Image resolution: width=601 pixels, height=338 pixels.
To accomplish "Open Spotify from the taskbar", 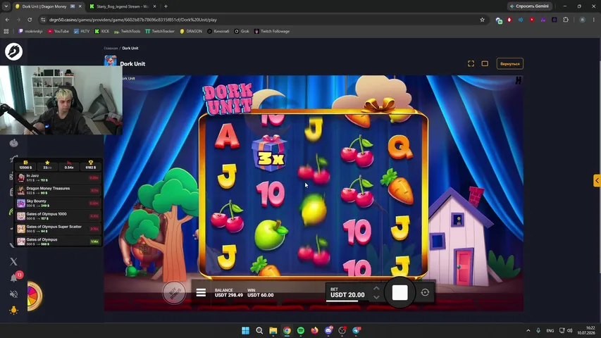I will 301,330.
